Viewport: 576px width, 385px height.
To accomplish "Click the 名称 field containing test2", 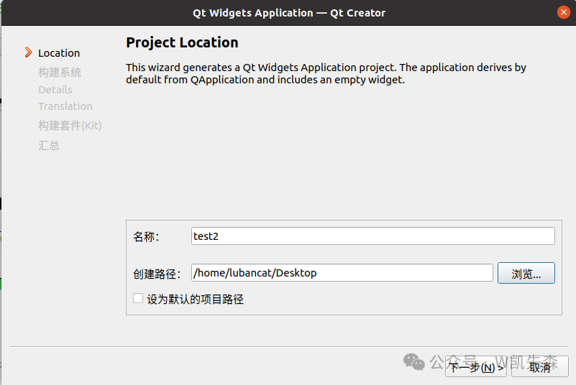I will coord(373,236).
